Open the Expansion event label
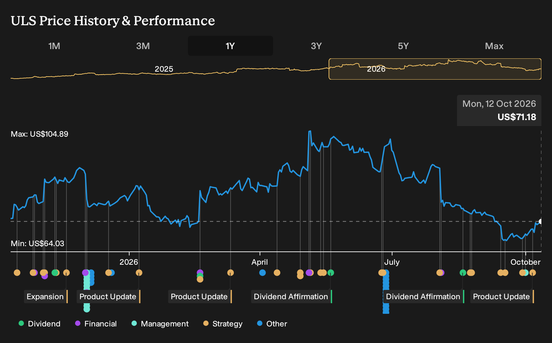This screenshot has width=552, height=343. pos(46,297)
